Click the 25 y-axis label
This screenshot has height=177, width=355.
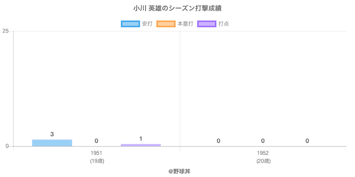(x=6, y=31)
